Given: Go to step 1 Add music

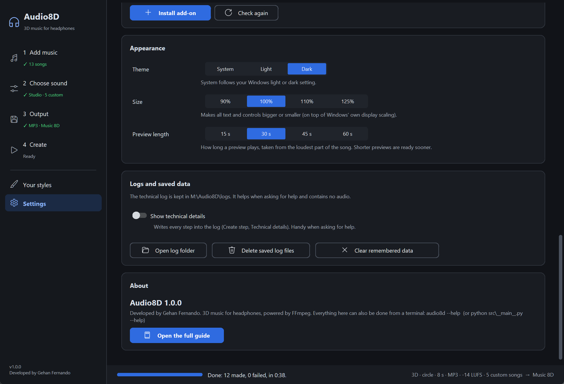Looking at the screenshot, I should 53,58.
